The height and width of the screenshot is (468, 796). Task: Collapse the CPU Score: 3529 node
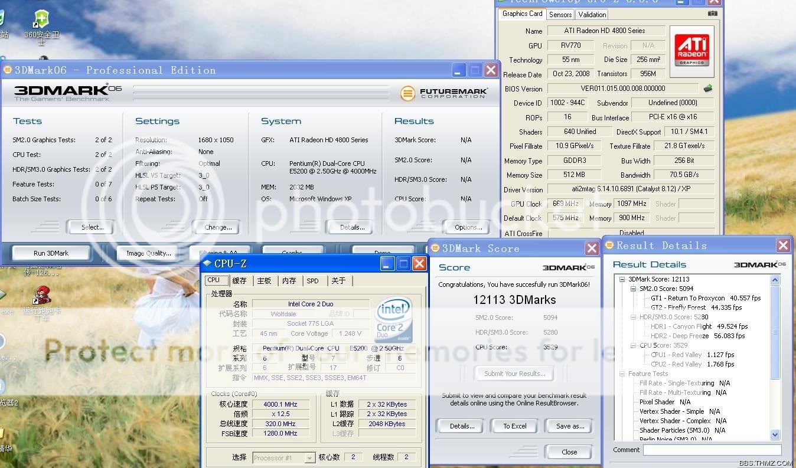(x=634, y=345)
